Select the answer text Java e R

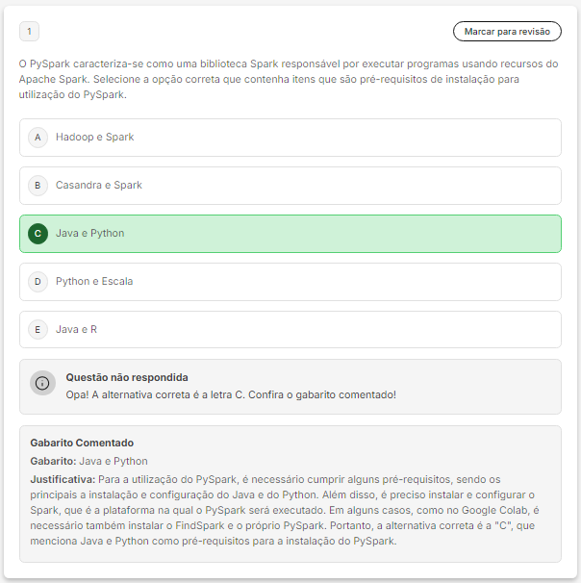76,330
